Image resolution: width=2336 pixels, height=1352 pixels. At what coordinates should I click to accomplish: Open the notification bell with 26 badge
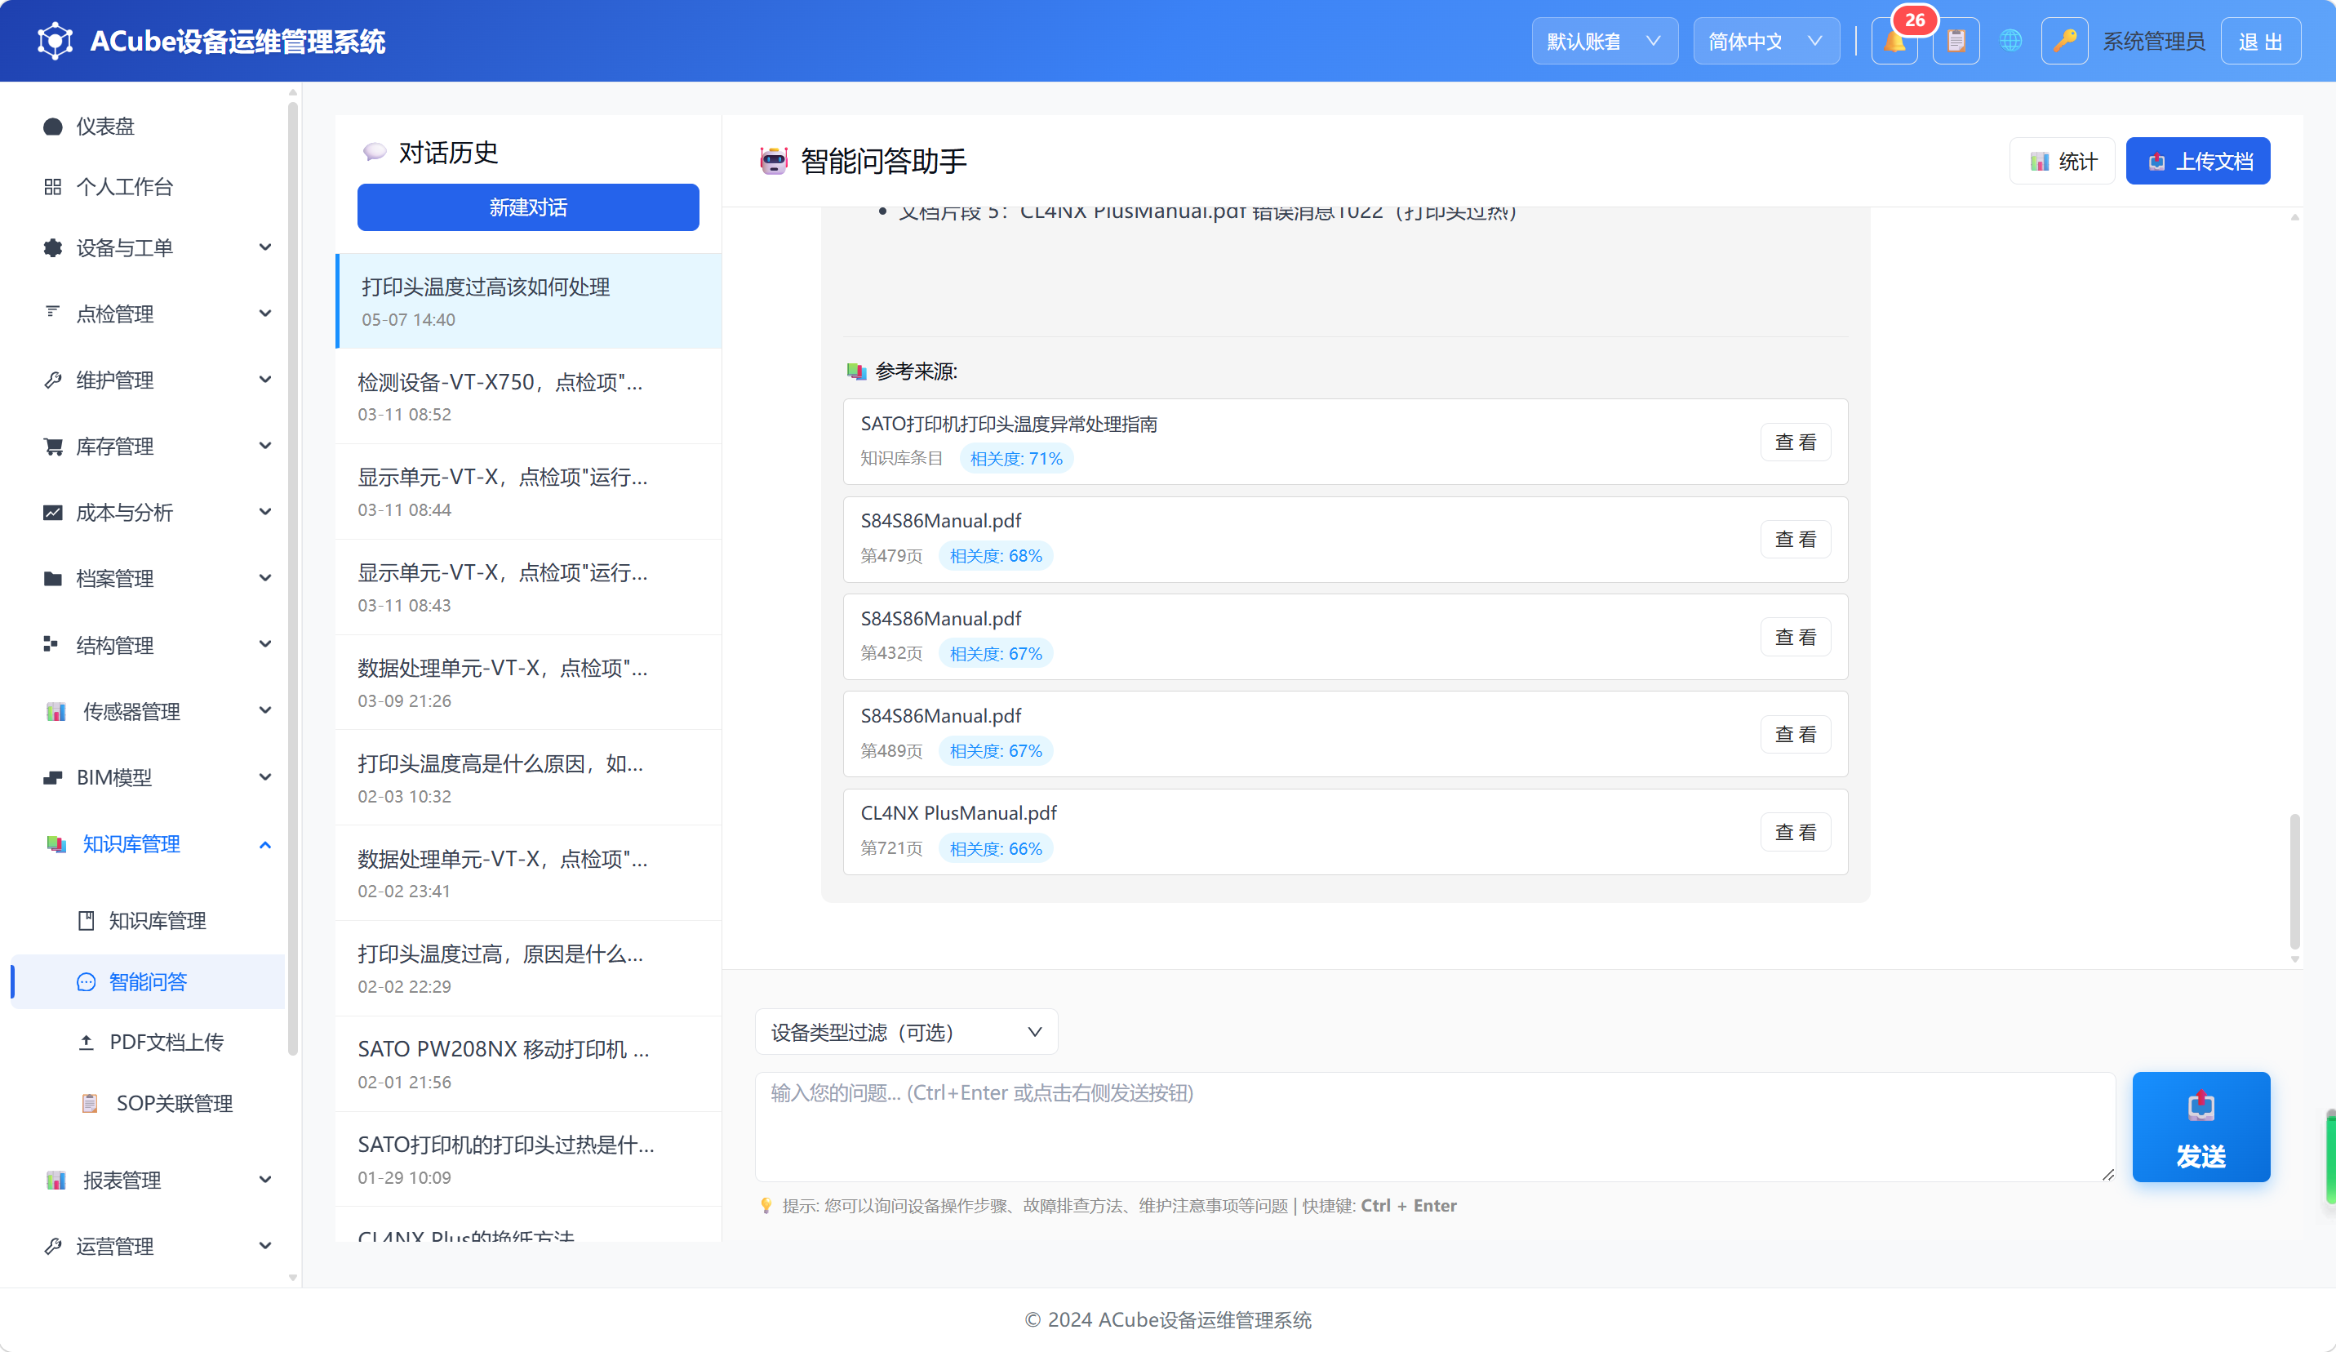(x=1894, y=42)
